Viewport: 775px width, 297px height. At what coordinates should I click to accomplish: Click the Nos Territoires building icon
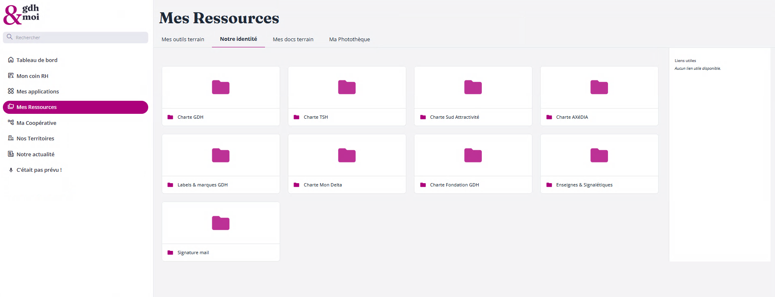tap(11, 138)
